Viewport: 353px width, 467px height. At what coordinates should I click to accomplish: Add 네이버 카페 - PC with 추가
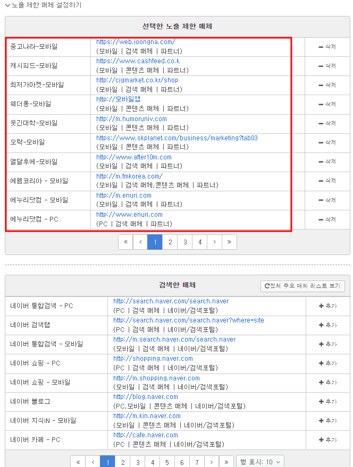(327, 439)
